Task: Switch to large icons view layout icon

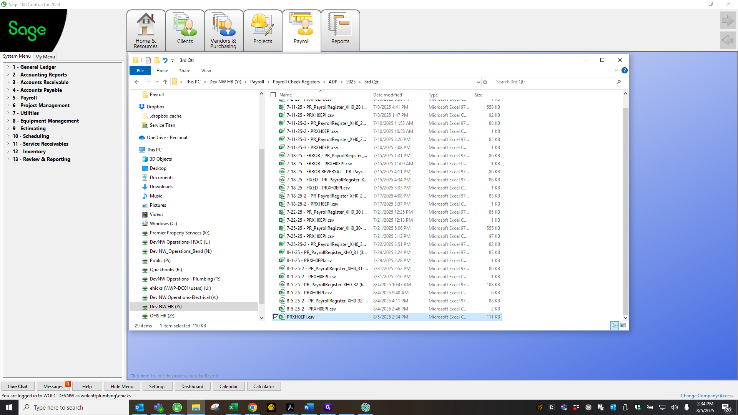Action: point(623,325)
